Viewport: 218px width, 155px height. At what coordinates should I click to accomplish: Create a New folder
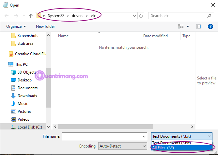point(45,26)
